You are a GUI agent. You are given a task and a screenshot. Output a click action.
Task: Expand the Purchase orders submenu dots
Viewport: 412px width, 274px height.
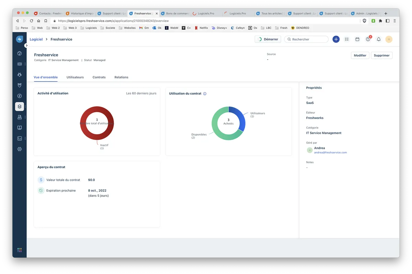click(25, 117)
